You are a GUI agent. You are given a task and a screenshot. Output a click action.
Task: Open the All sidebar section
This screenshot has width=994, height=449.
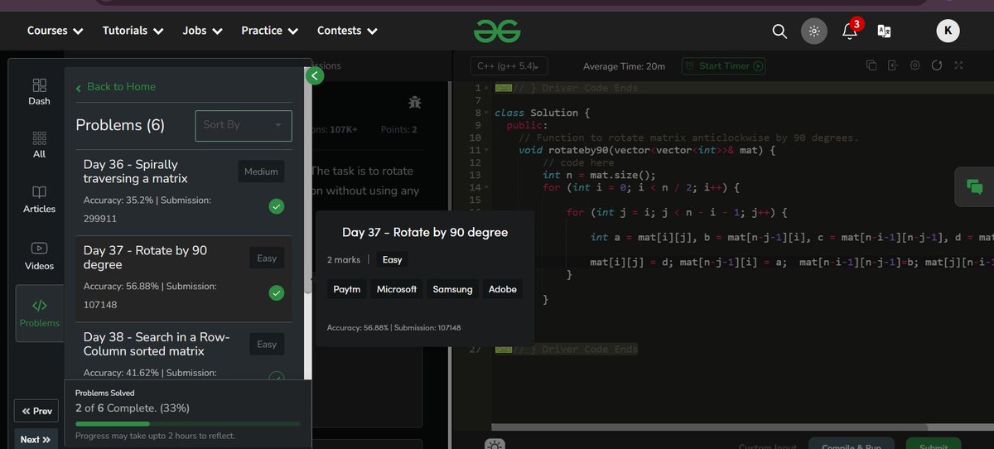coord(39,144)
